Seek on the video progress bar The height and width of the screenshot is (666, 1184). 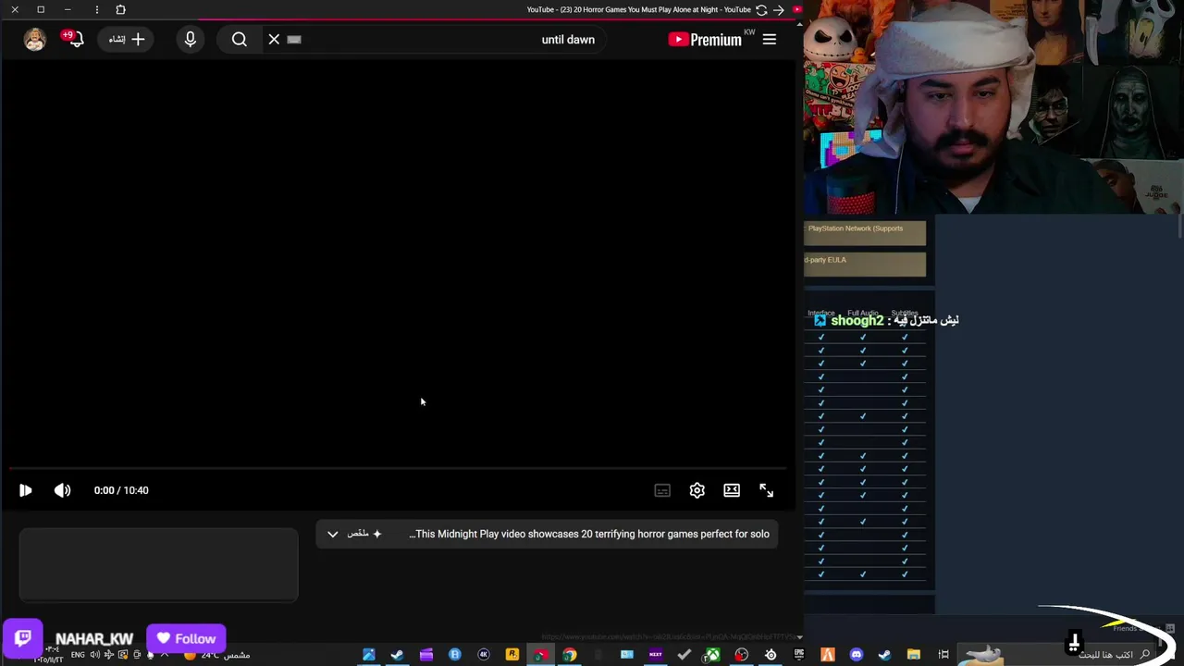398,469
